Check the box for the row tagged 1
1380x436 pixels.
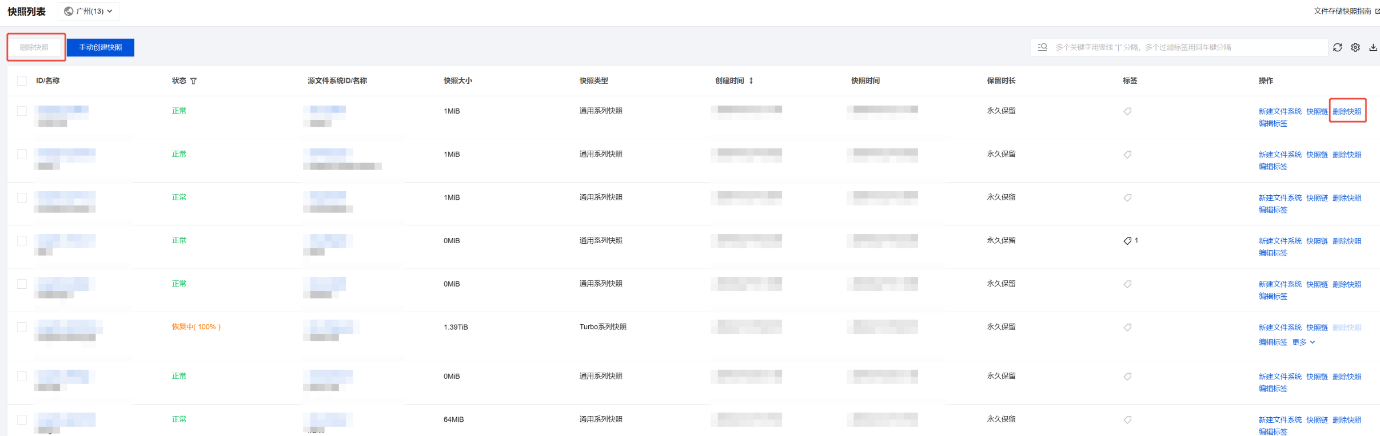tap(22, 241)
